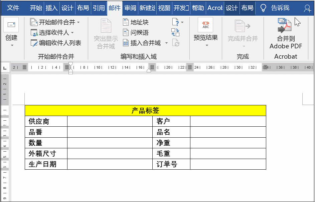Toggle the ABC preview results highlight

[x=205, y=24]
